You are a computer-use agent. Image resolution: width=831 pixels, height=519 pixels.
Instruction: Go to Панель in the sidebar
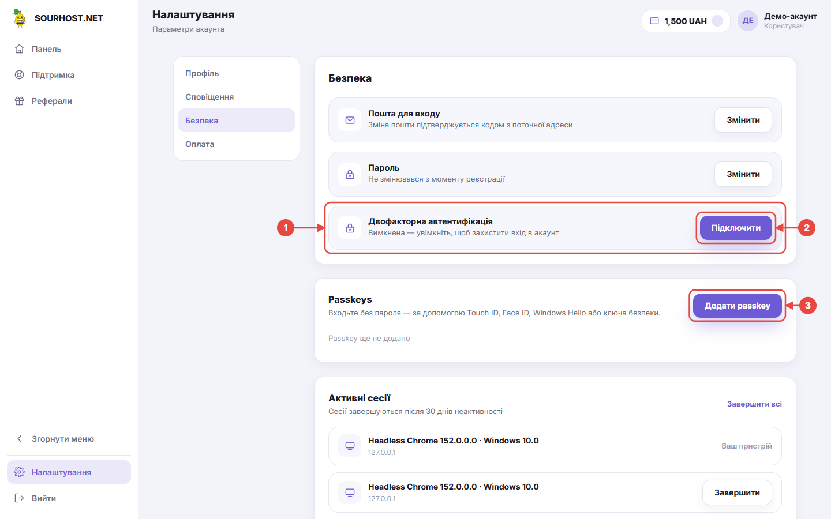point(69,49)
